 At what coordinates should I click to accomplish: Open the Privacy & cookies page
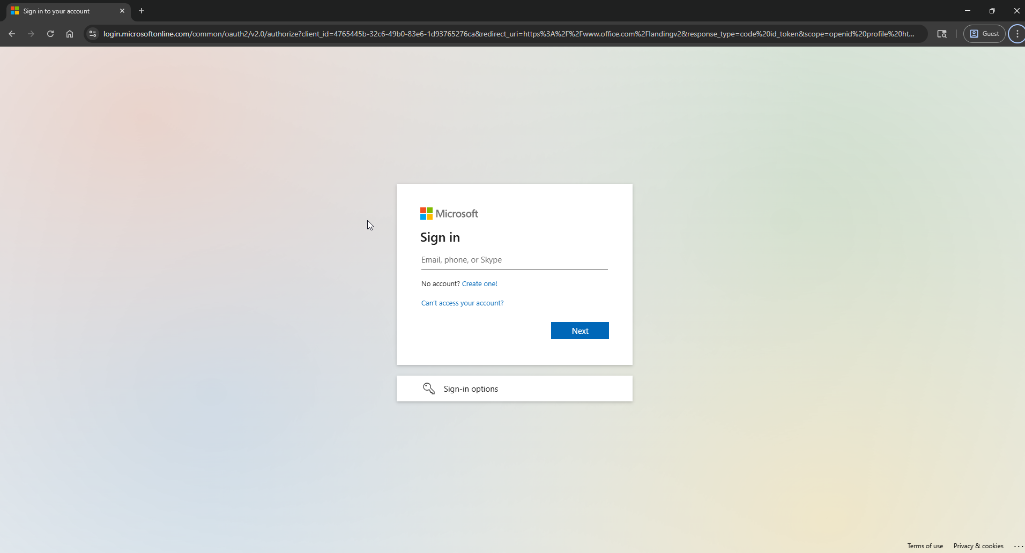tap(978, 545)
